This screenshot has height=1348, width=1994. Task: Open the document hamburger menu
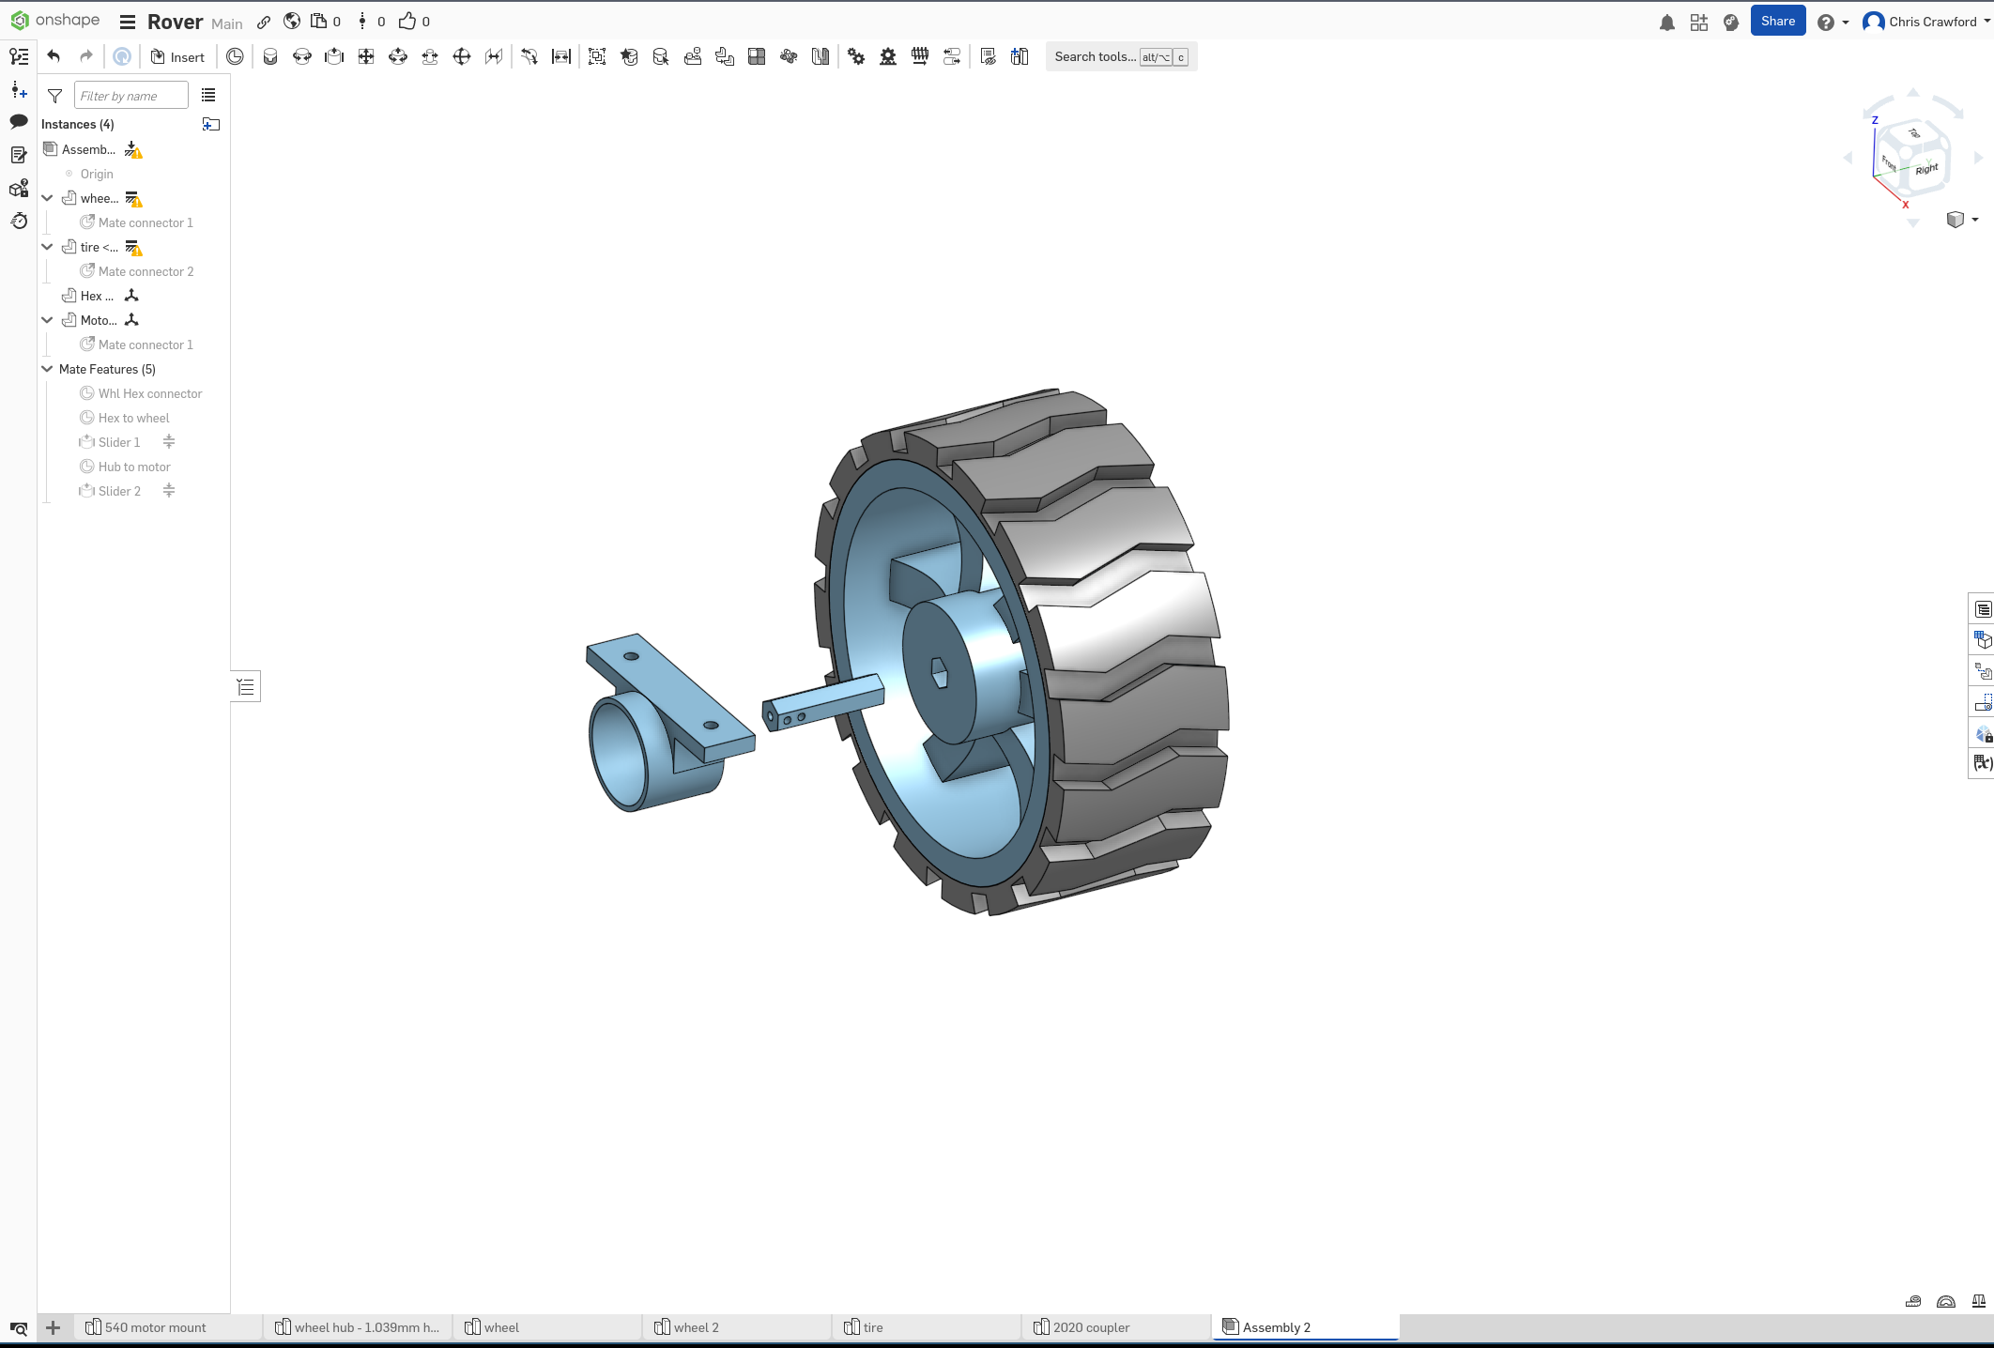[128, 22]
